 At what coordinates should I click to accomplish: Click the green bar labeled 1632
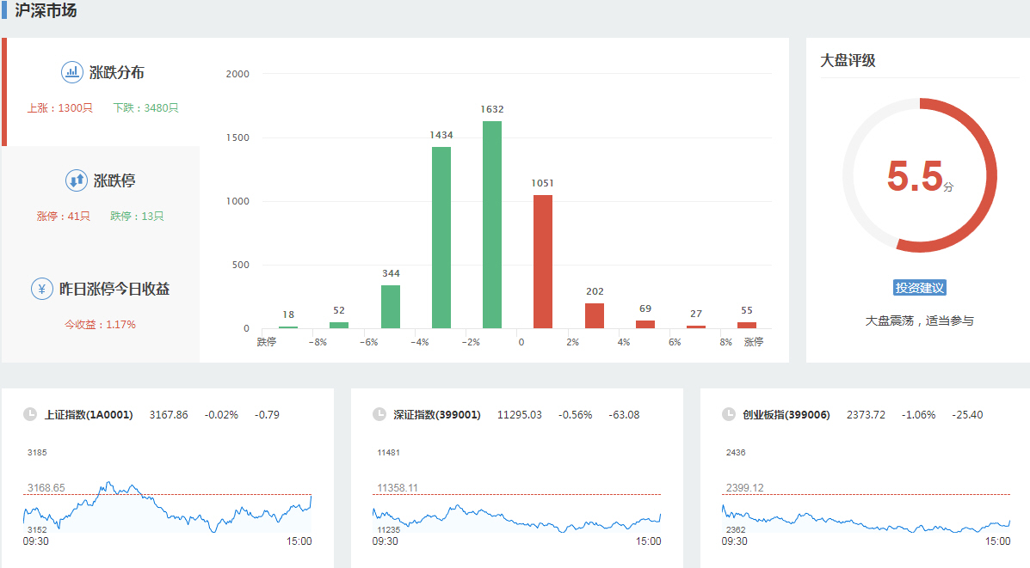(492, 225)
